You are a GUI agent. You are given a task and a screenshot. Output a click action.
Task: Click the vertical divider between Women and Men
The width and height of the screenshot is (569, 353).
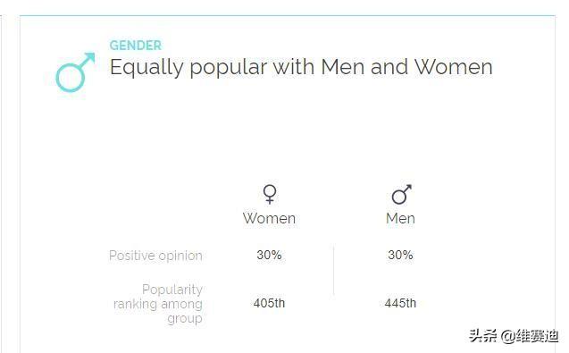coord(334,271)
